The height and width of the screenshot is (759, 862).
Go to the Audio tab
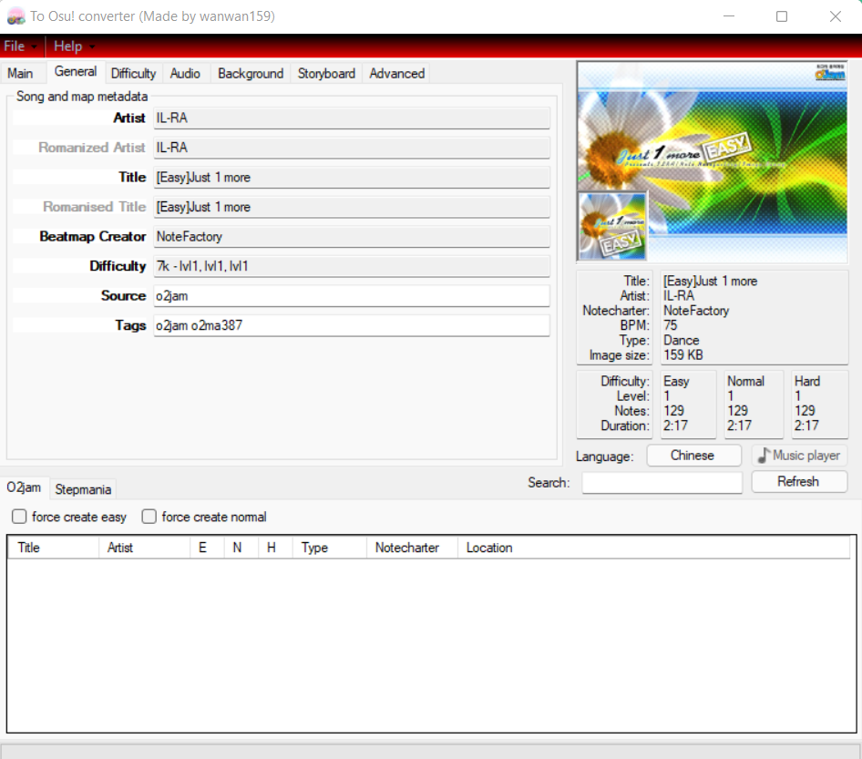pos(185,74)
